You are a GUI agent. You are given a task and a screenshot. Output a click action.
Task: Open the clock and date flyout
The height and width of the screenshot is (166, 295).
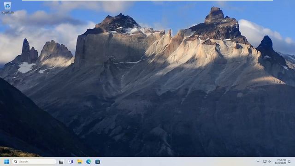coord(281,161)
